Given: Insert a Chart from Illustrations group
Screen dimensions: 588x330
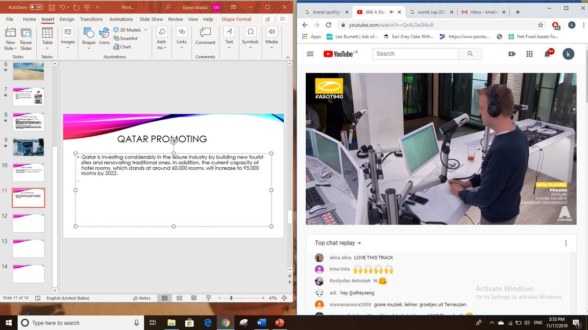Looking at the screenshot, I should click(122, 47).
